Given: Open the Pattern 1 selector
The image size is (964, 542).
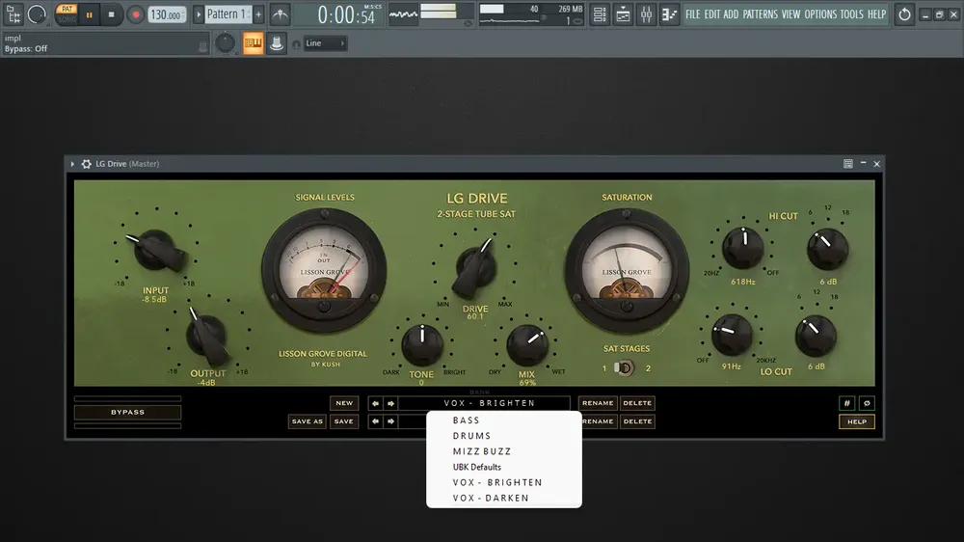Looking at the screenshot, I should click(x=228, y=14).
